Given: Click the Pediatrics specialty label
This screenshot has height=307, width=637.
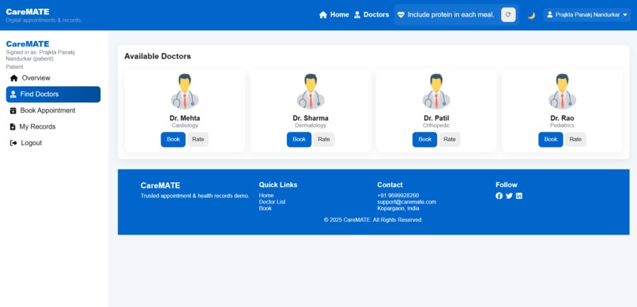Looking at the screenshot, I should click(562, 125).
